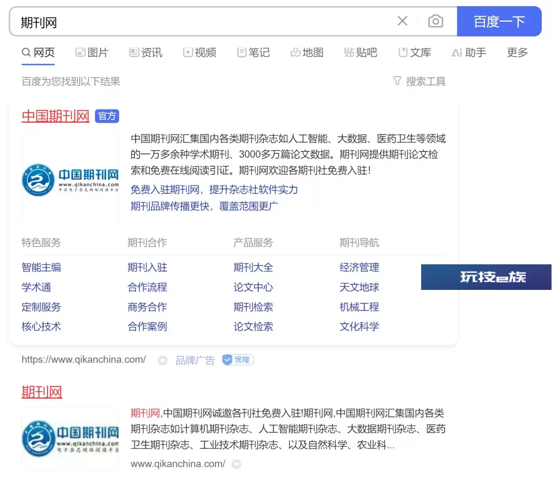Open the 文化科学 link

coord(359,327)
